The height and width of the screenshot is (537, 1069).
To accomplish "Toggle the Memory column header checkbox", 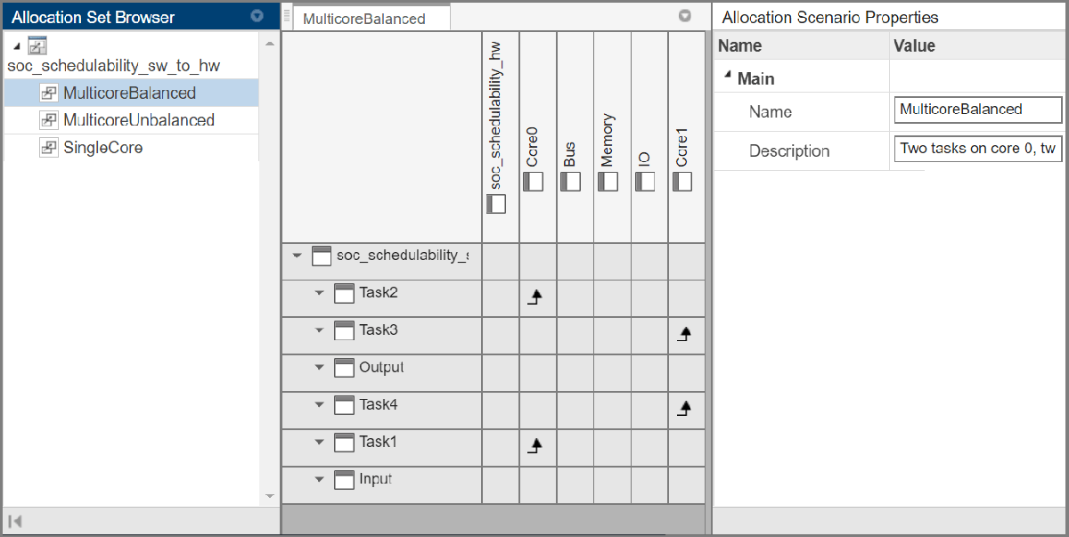I will pos(608,181).
